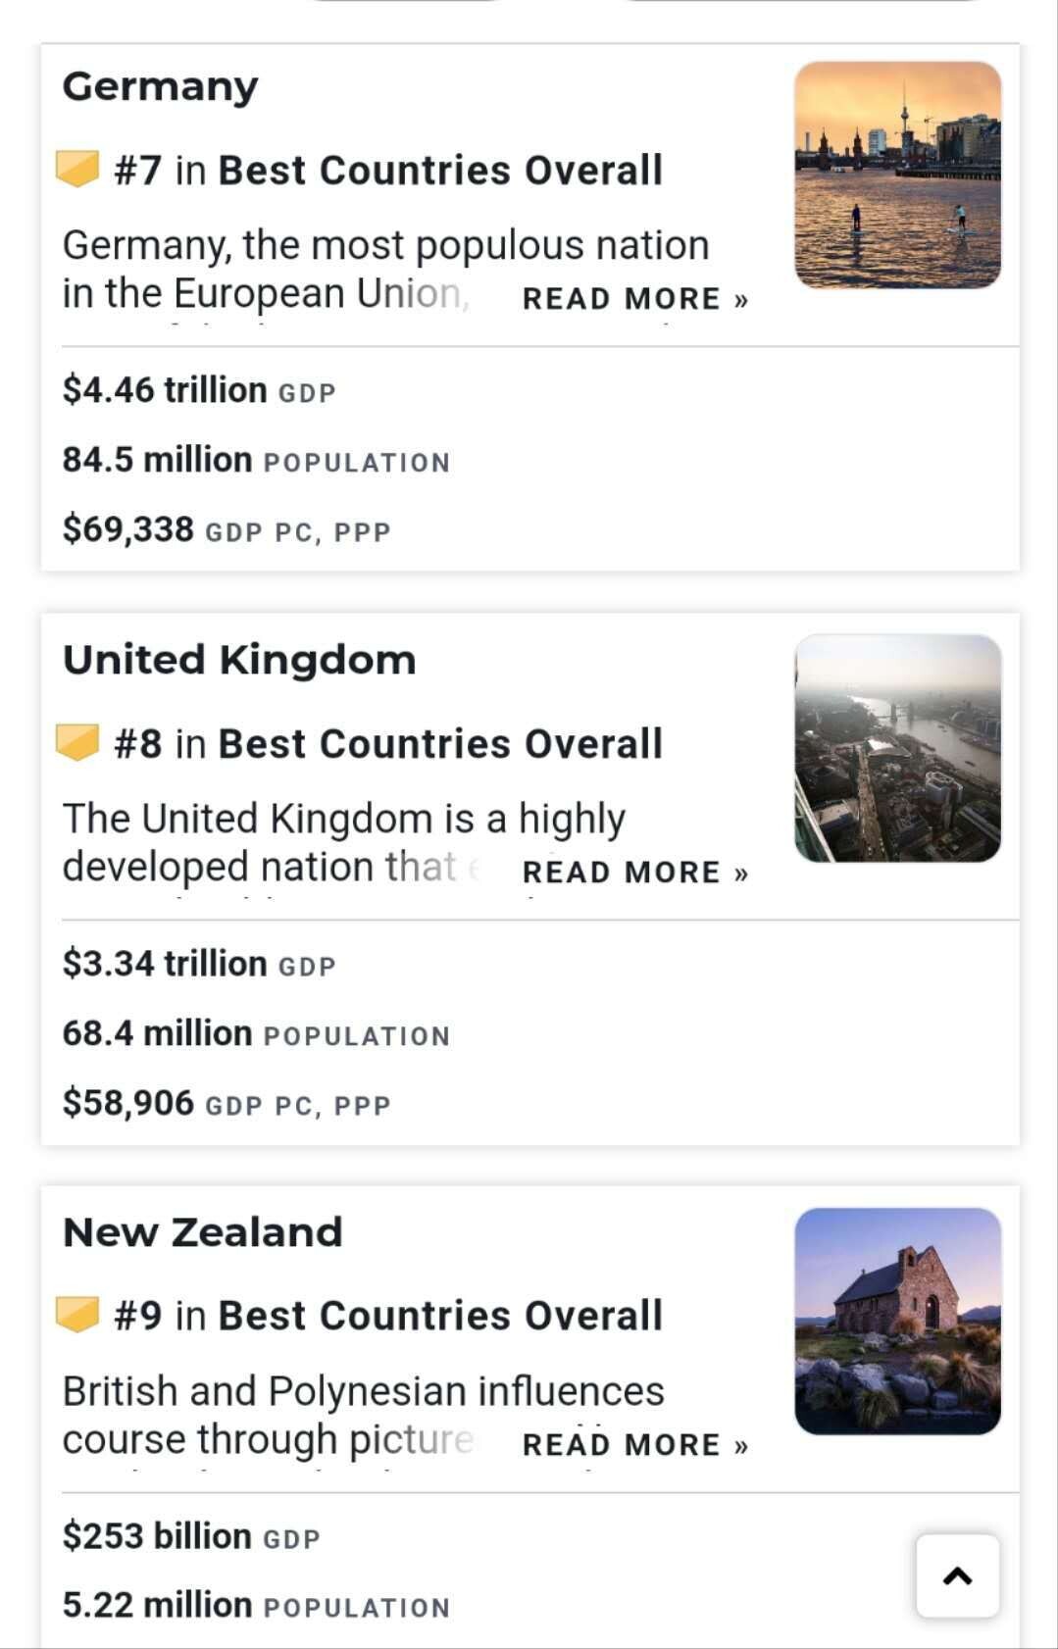Tap the scroll-to-top arrow button

click(957, 1575)
